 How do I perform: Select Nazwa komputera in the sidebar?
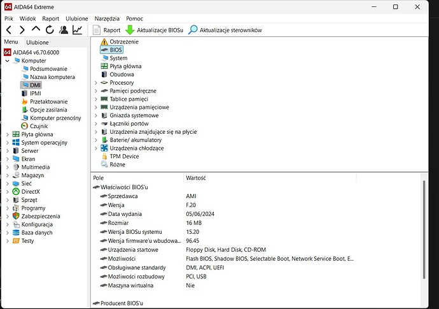coord(52,77)
